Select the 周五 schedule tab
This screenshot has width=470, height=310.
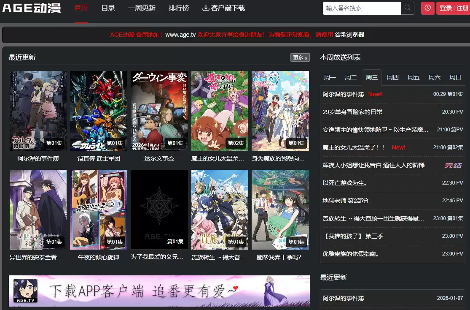tap(414, 77)
